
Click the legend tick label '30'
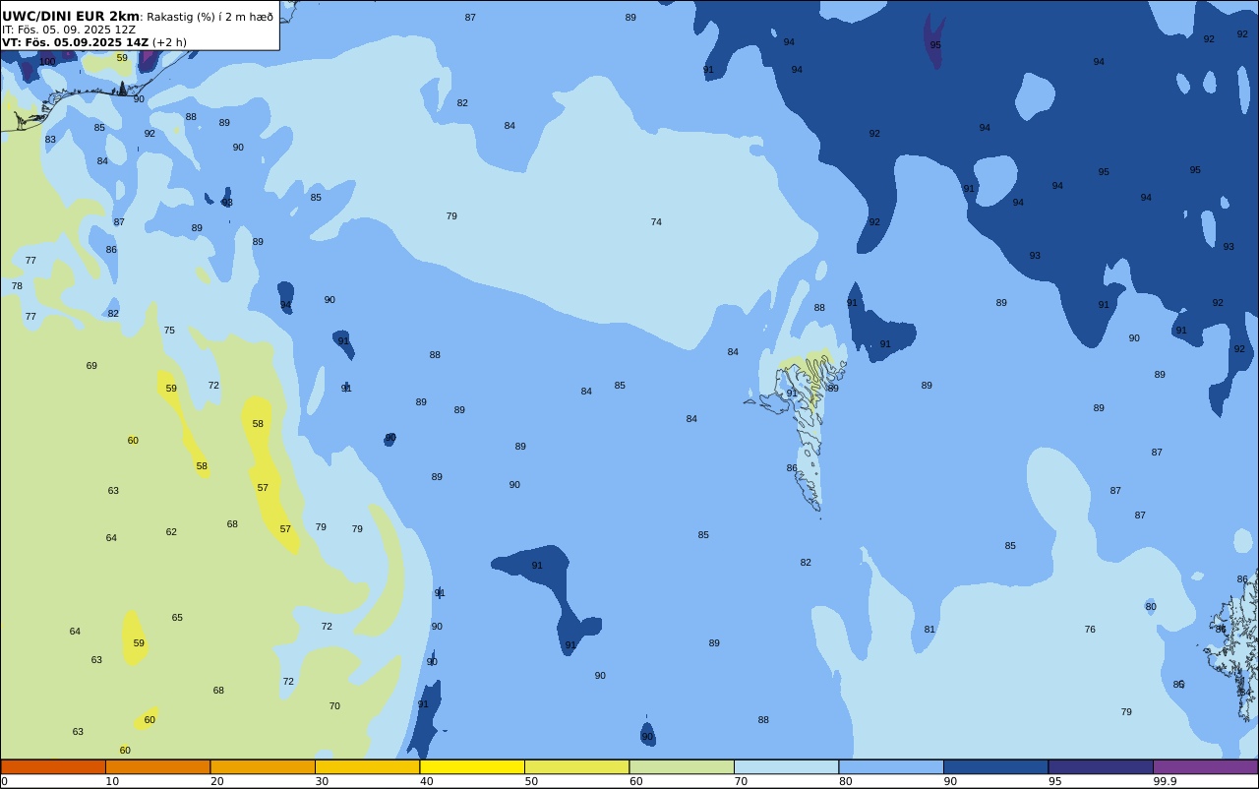[x=322, y=781]
